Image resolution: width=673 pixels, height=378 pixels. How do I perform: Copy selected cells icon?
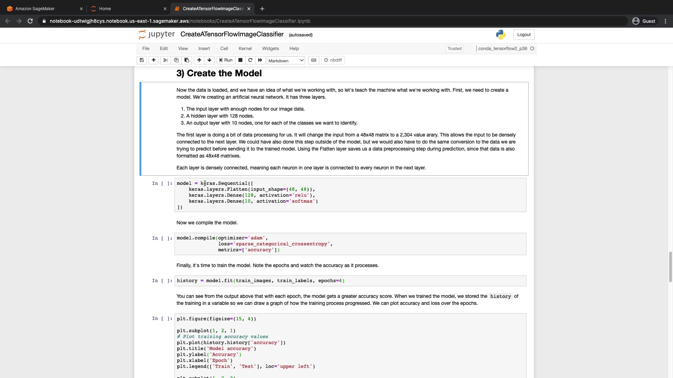[x=176, y=60]
